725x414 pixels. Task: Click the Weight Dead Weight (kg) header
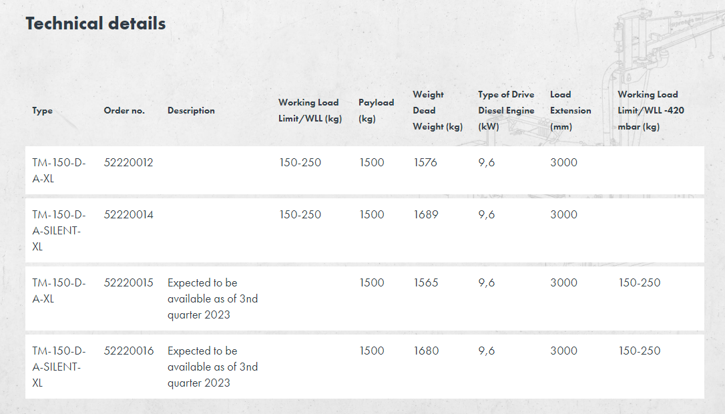(437, 111)
